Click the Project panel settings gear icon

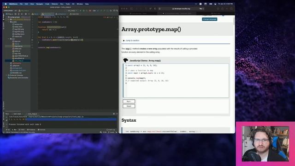click(26, 14)
